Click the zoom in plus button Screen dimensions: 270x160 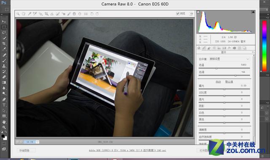coord(22,142)
